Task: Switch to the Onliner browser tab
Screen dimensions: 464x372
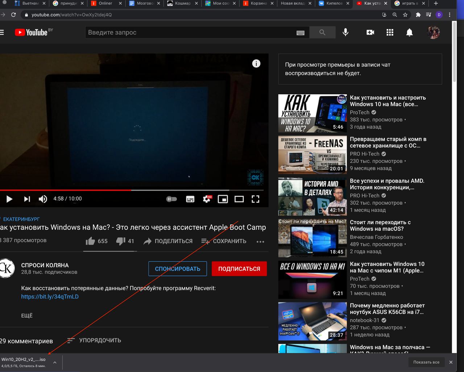Action: (105, 3)
